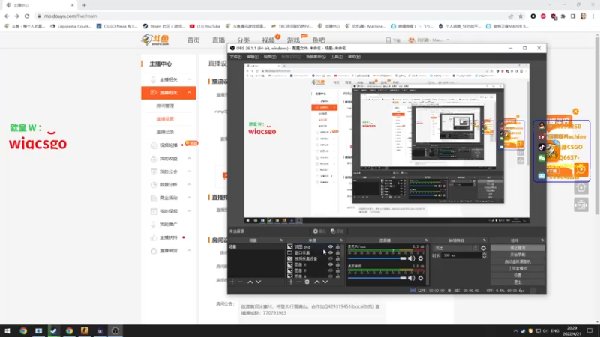Open Mic/Aux audio settings gear

(x=421, y=258)
